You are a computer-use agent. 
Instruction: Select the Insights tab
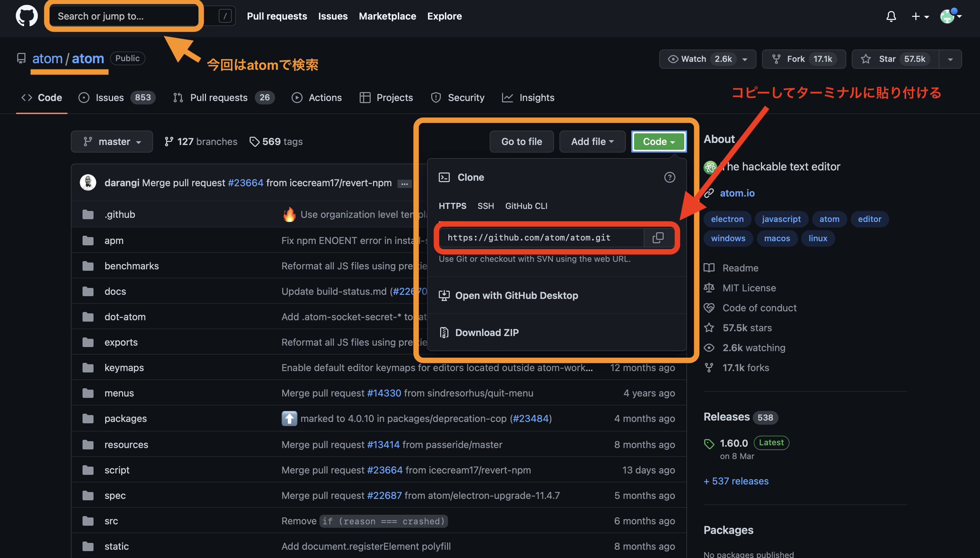(537, 97)
